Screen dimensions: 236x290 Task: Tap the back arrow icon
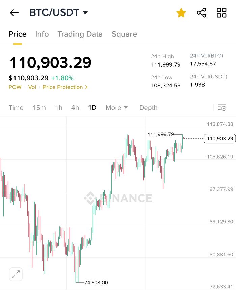coord(14,13)
